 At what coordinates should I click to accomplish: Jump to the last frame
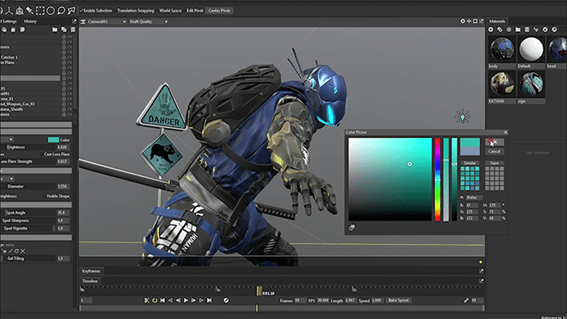[x=209, y=300]
